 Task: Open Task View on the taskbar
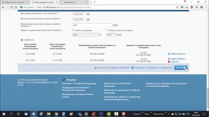coord(18,114)
